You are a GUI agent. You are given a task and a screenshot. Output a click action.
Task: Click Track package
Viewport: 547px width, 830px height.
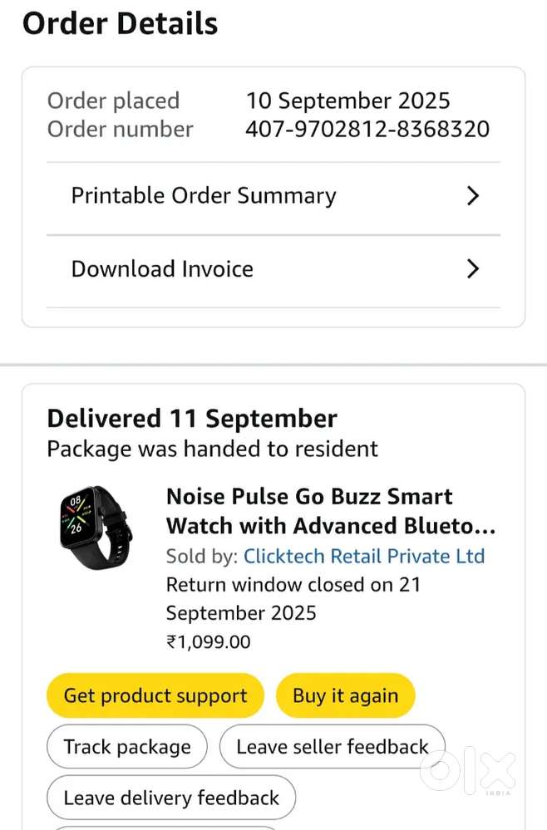point(126,746)
